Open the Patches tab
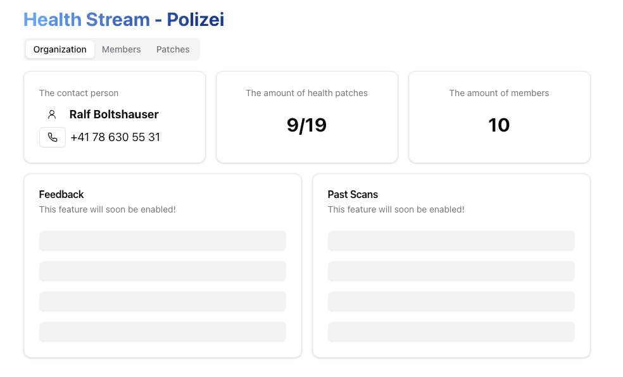Viewport: 623px width, 377px height. [x=173, y=49]
